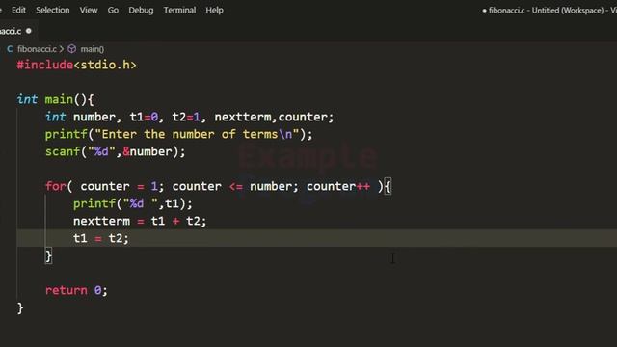Click the 'nextterm = t1 + t2;' line
Image resolution: width=617 pixels, height=347 pixels.
coord(140,221)
